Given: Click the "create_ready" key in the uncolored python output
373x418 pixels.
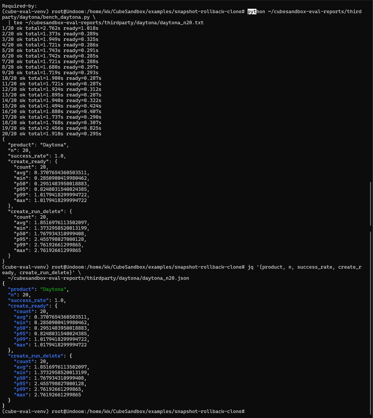Looking at the screenshot, I should click(28, 161).
